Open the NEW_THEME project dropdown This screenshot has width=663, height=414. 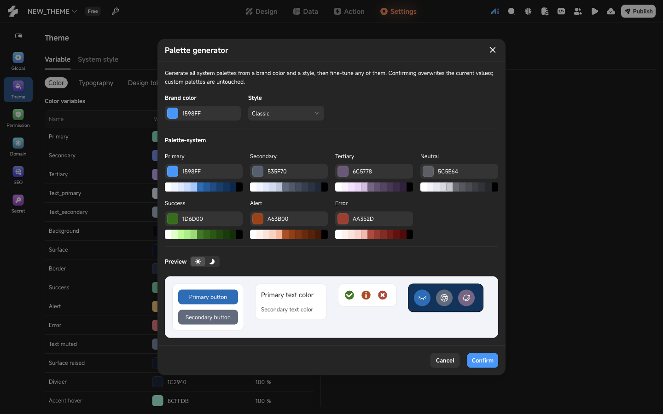(x=52, y=11)
